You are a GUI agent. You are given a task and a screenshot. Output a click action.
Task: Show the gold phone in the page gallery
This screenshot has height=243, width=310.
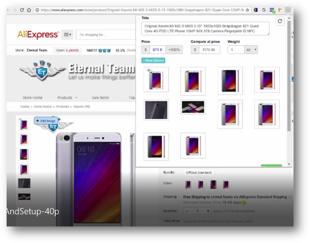click(x=24, y=139)
